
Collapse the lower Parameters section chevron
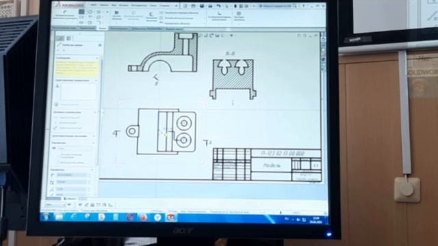[x=92, y=169]
